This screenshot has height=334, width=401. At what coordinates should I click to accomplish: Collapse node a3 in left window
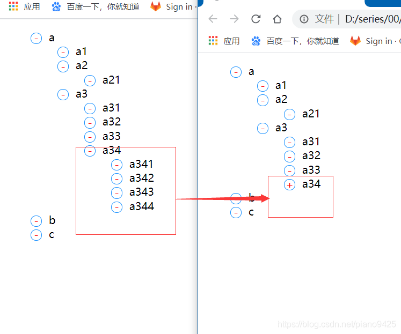63,95
